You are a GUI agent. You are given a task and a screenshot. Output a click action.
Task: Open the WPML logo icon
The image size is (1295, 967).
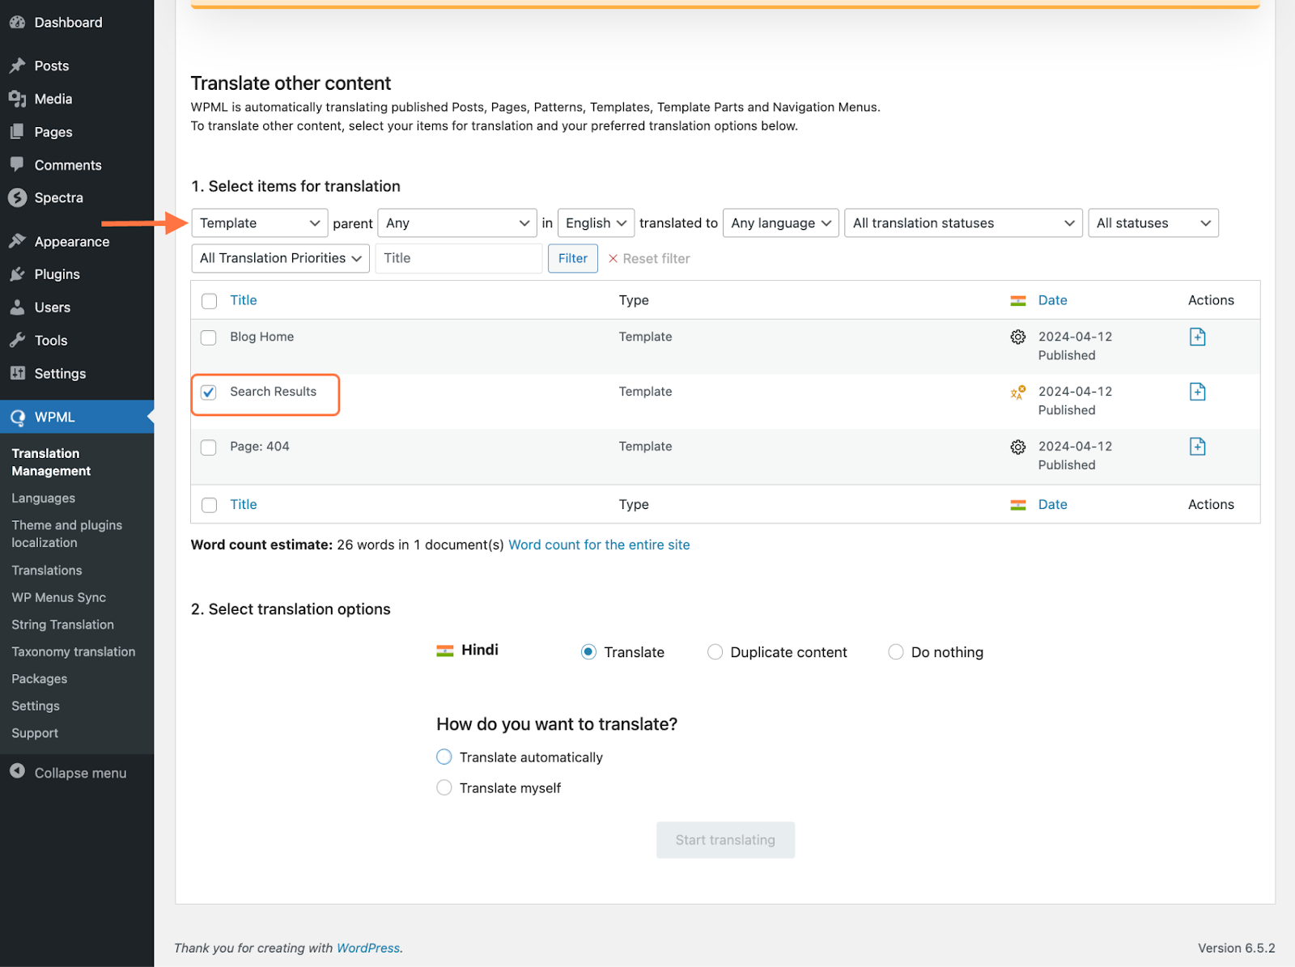pyautogui.click(x=18, y=417)
